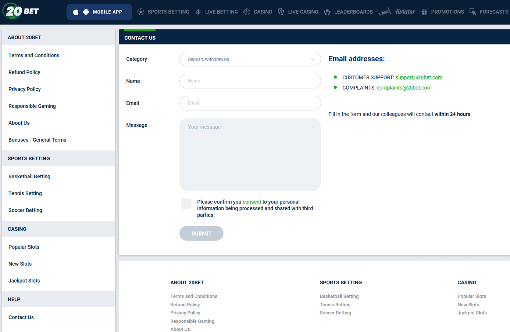The image size is (510, 332).
Task: Click the HELP sidebar header
Action: [x=59, y=299]
